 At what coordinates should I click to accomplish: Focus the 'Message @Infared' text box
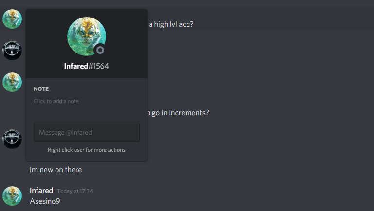pos(87,132)
